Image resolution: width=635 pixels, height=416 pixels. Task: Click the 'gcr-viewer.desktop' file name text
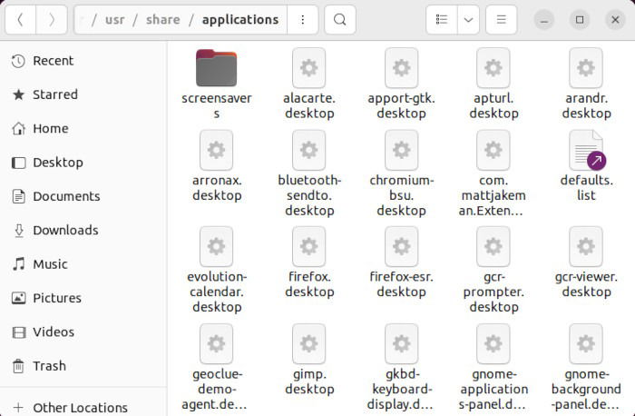[x=586, y=284]
